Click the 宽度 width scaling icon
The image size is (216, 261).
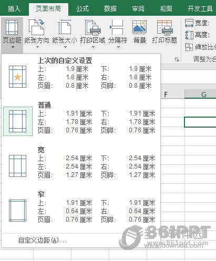point(189,23)
